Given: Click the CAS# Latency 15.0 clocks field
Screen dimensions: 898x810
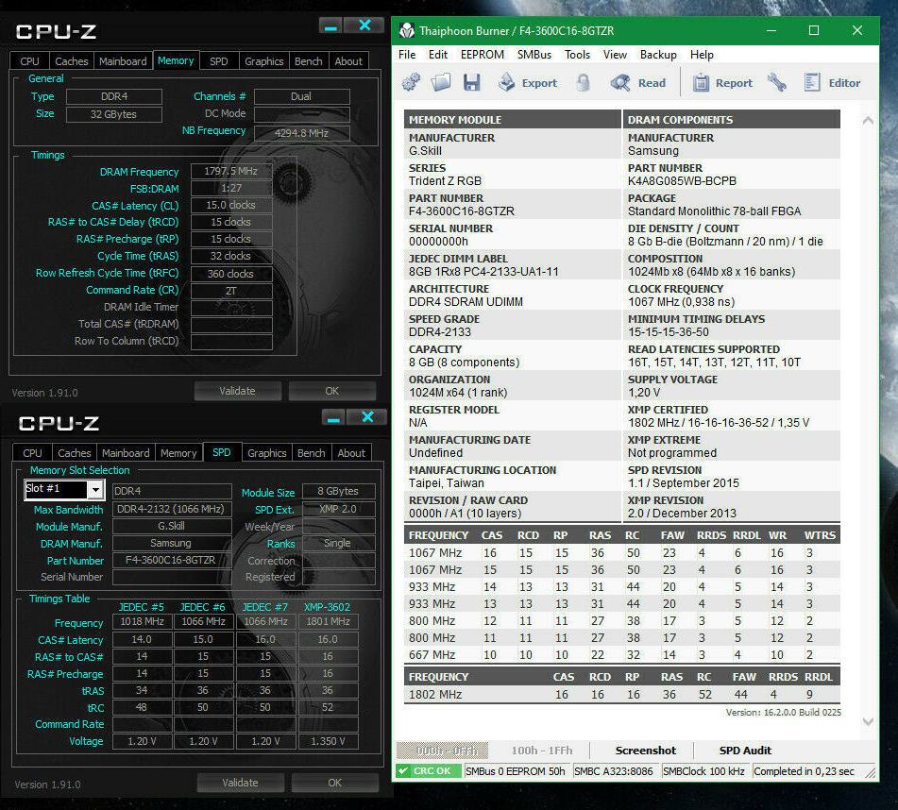Looking at the screenshot, I should point(230,205).
